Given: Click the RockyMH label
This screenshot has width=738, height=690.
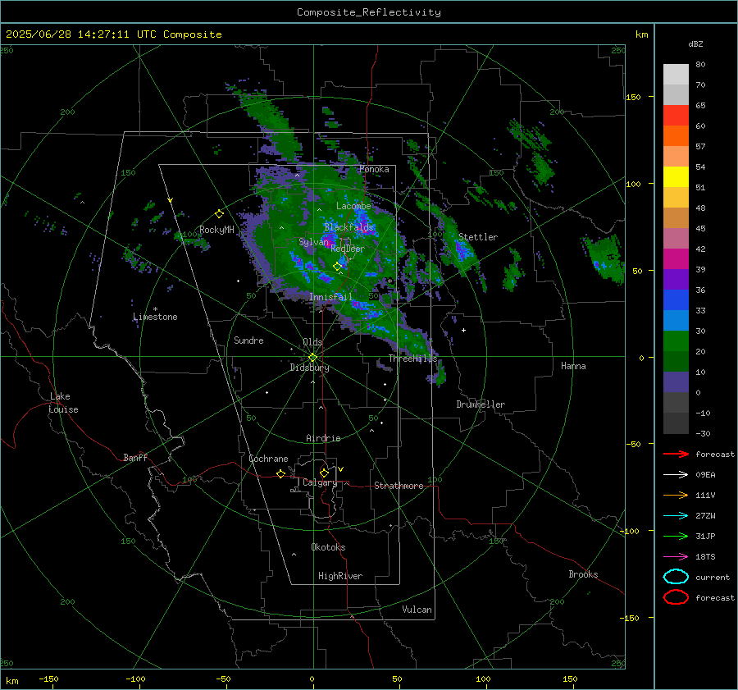Looking at the screenshot, I should [216, 230].
